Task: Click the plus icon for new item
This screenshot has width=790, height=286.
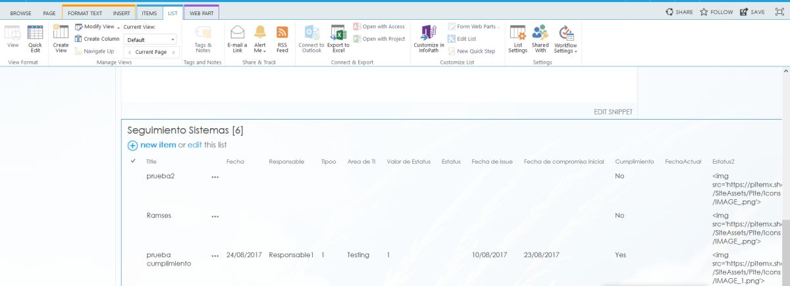Action: click(132, 145)
